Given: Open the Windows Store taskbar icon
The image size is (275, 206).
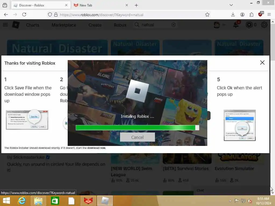Looking at the screenshot, I should 55,201.
